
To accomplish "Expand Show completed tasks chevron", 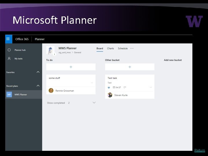I will pos(94,103).
